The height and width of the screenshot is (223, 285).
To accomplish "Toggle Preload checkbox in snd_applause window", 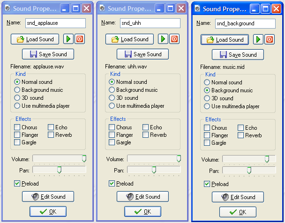I will pos(17,184).
